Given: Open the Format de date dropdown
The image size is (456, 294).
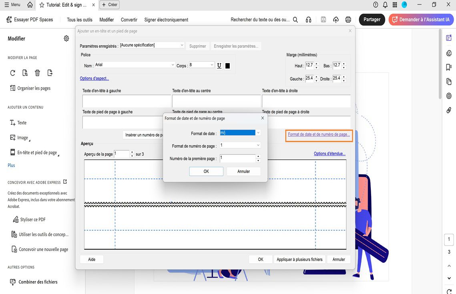Looking at the screenshot, I should tap(258, 133).
